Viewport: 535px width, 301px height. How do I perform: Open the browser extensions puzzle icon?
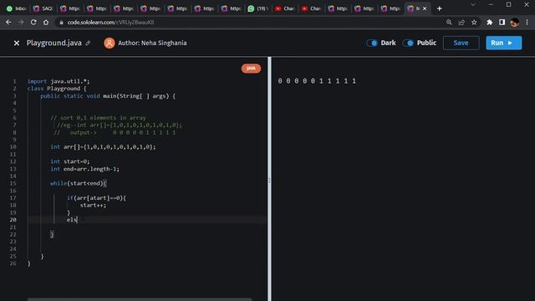pos(490,23)
